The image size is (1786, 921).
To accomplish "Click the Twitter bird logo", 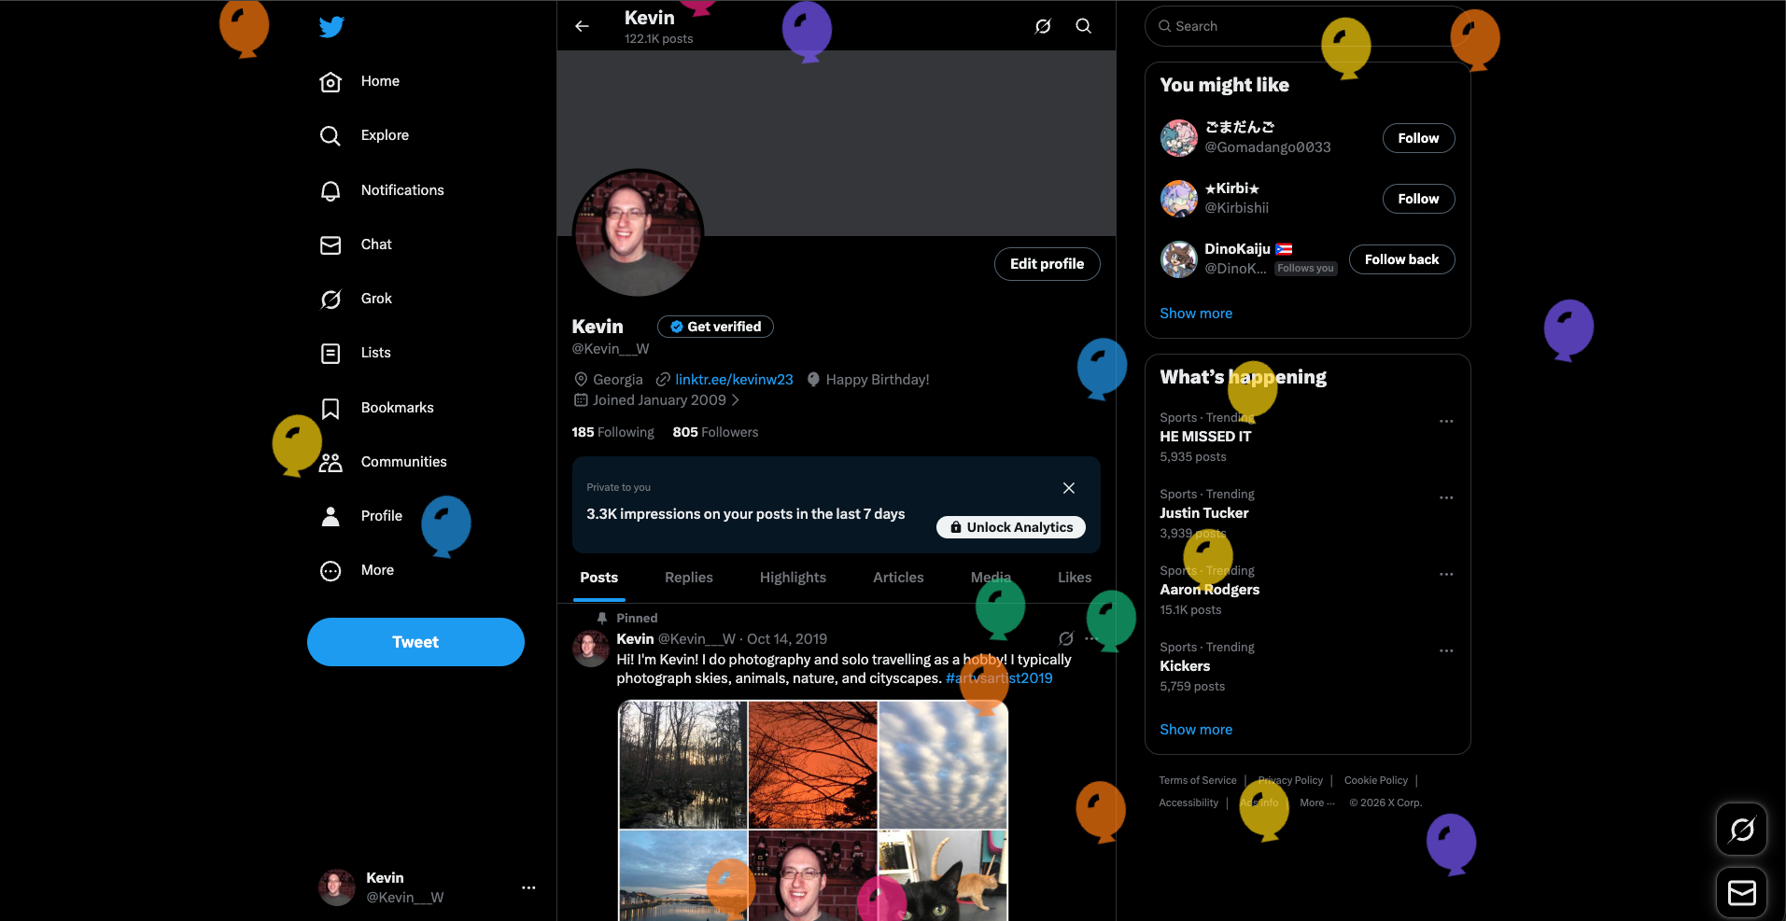I will [x=331, y=27].
